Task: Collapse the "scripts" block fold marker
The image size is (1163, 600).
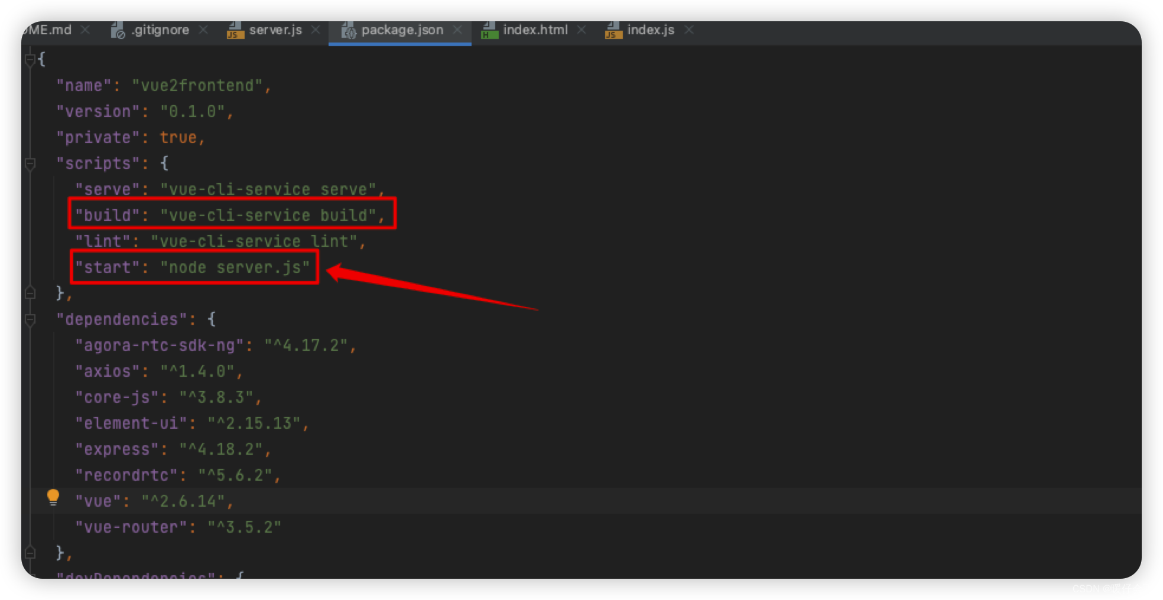Action: pos(30,164)
